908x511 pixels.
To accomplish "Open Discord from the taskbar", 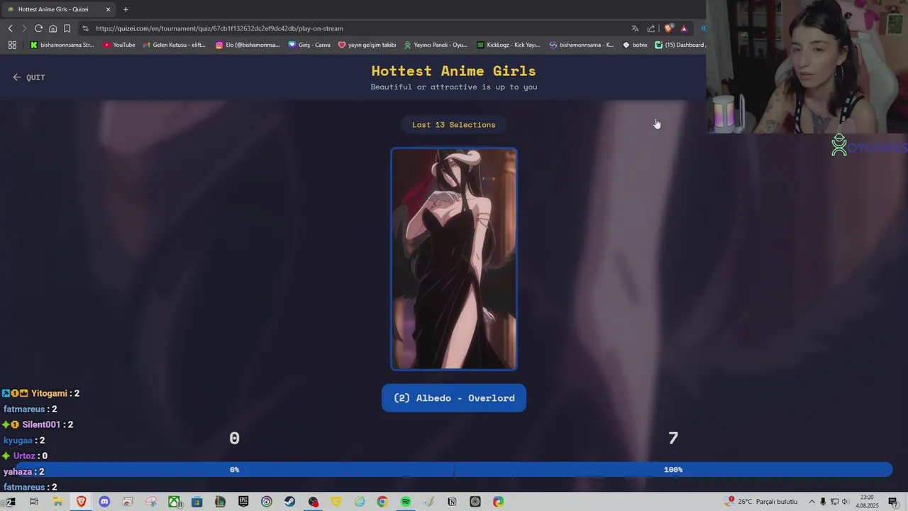I will pyautogui.click(x=104, y=502).
